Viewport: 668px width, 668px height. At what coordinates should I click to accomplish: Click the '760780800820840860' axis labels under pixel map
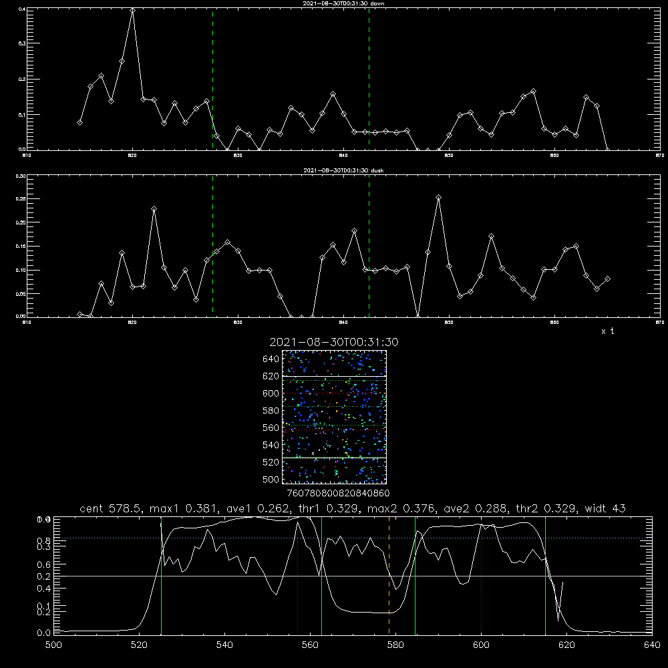(x=338, y=494)
